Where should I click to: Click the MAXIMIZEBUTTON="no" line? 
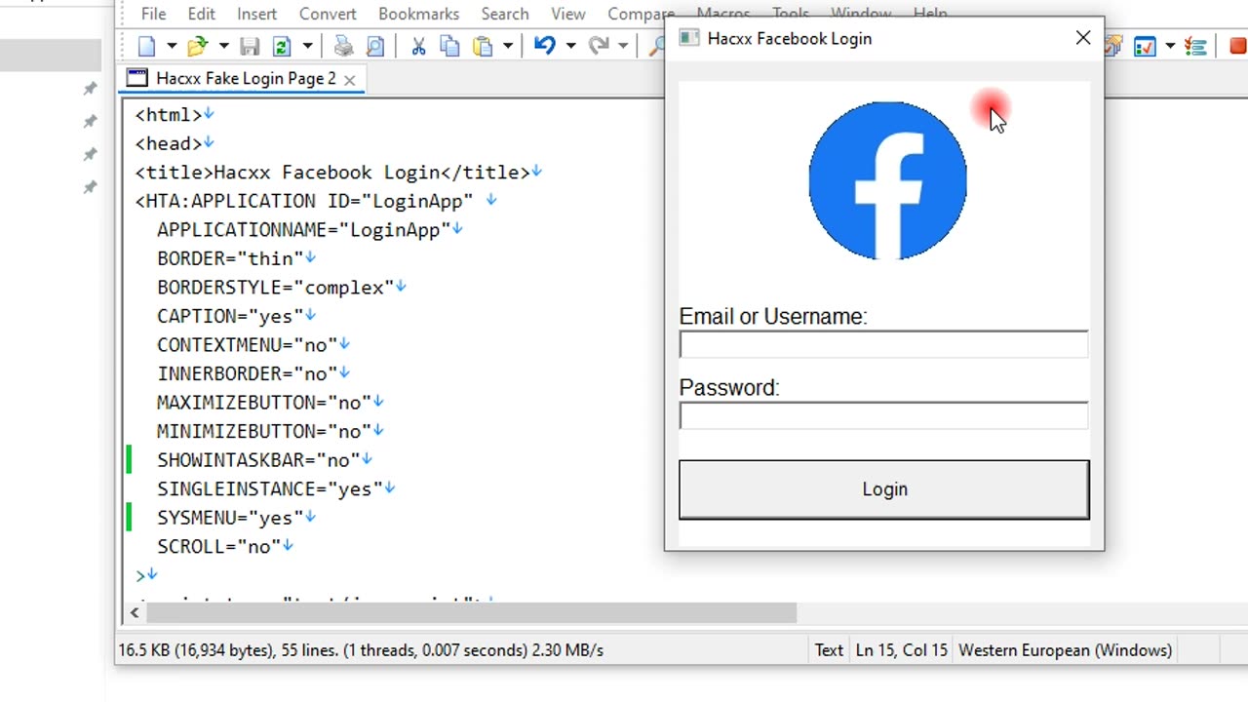point(270,403)
